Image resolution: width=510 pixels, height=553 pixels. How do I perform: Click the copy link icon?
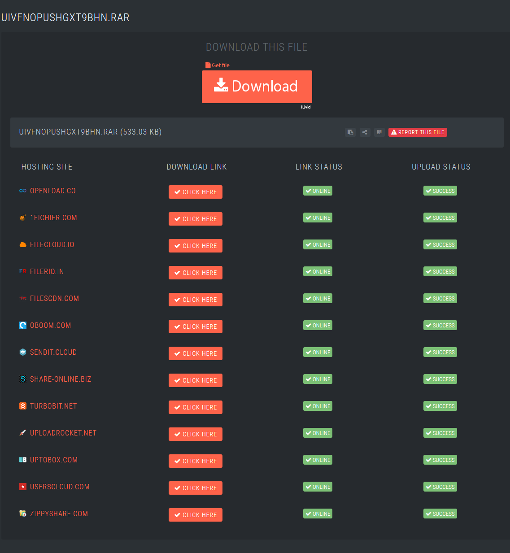point(350,132)
